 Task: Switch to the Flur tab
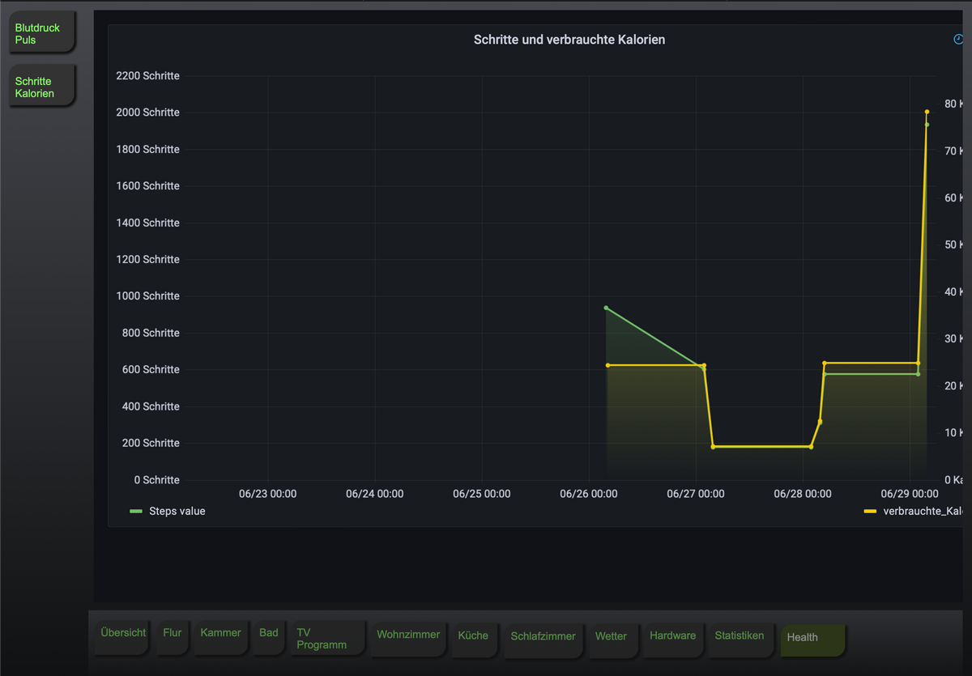(173, 637)
